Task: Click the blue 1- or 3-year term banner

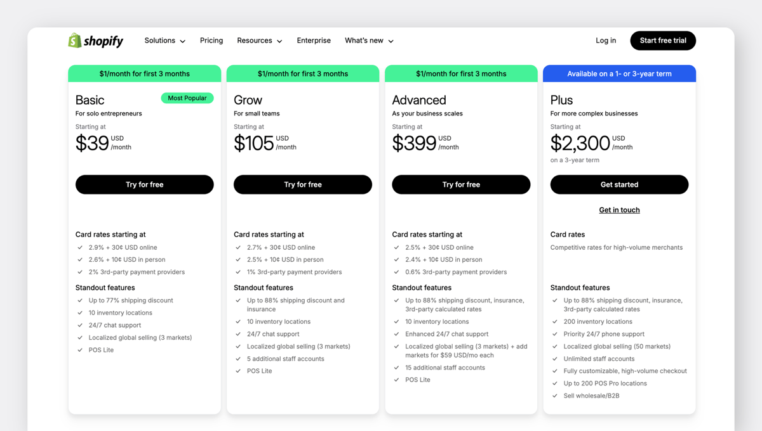Action: click(x=619, y=73)
